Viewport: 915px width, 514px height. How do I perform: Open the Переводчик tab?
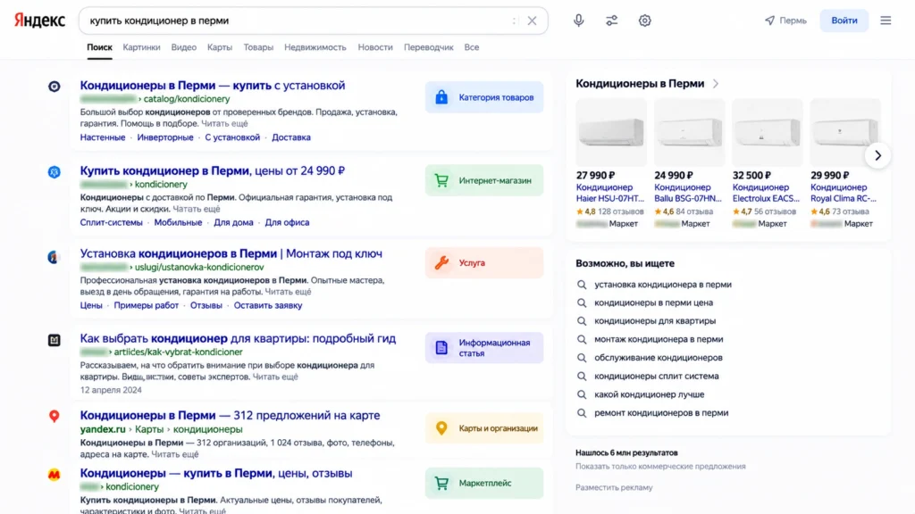[428, 47]
